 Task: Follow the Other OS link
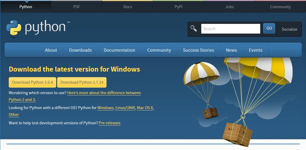14,115
